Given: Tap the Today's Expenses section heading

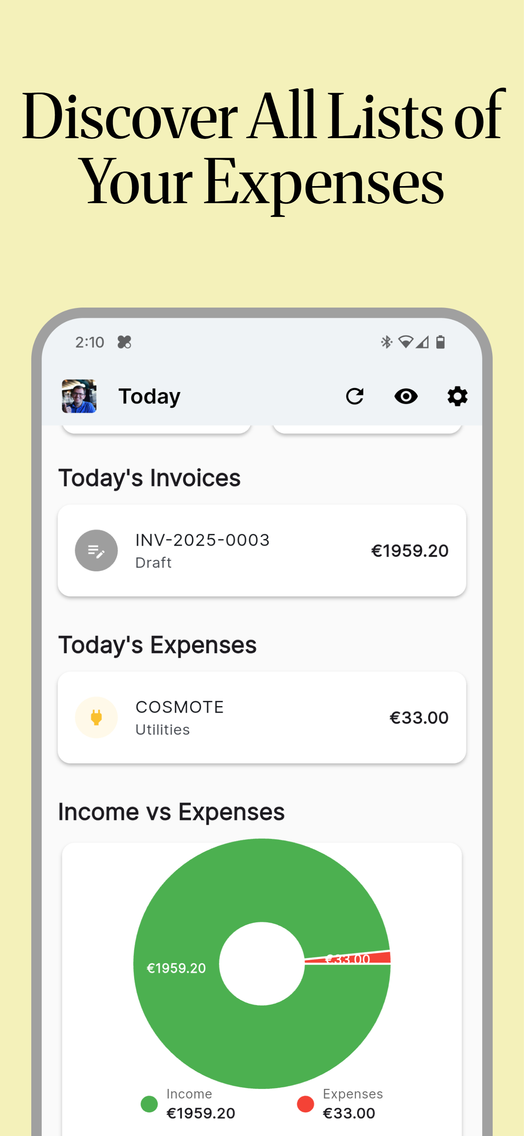Looking at the screenshot, I should tap(158, 645).
